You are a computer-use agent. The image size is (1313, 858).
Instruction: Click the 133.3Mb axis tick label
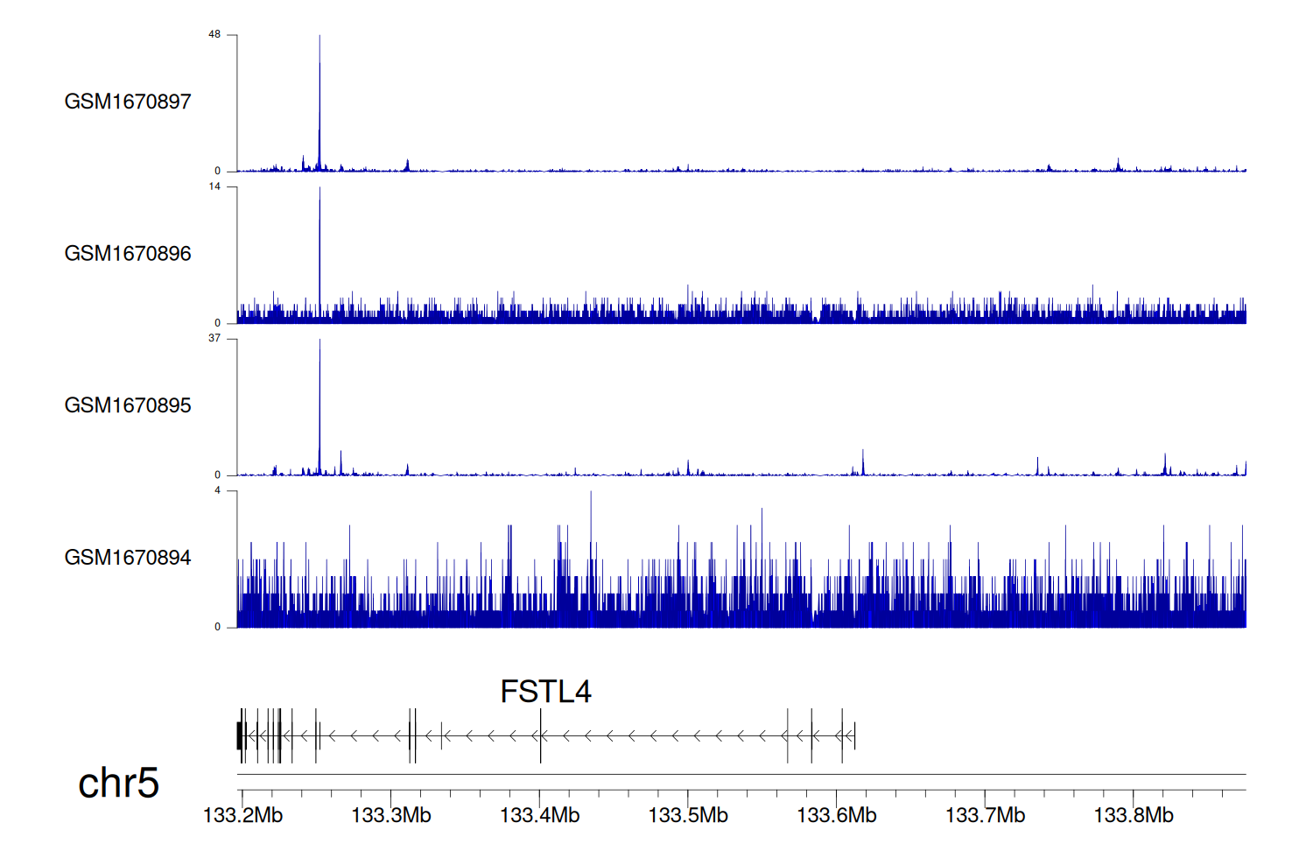point(391,815)
